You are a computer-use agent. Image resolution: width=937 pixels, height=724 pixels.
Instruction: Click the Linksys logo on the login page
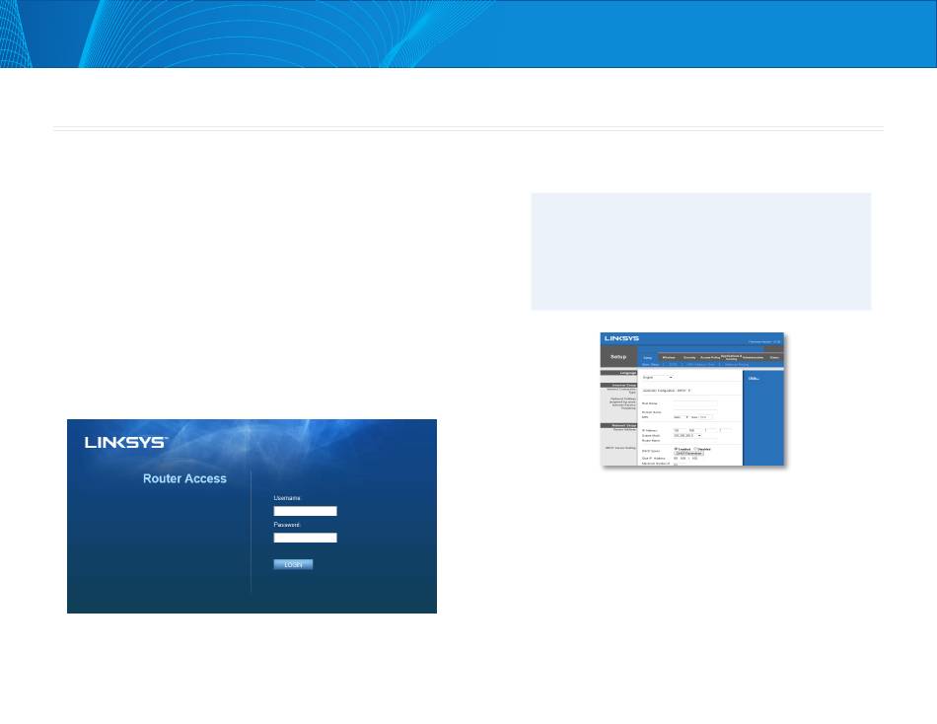pyautogui.click(x=126, y=443)
